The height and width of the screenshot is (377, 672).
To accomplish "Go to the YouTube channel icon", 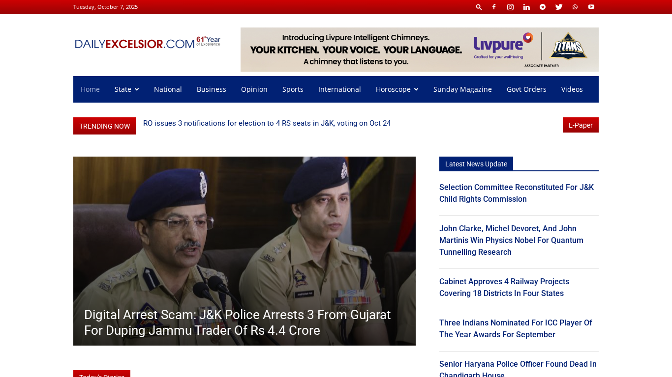I will point(591,7).
